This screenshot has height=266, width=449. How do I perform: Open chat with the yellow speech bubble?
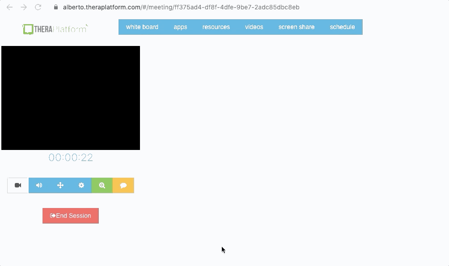tap(123, 185)
